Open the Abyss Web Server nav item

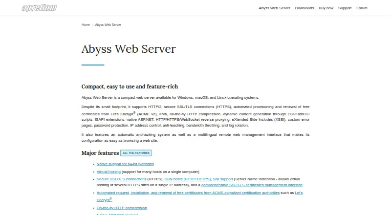click(274, 8)
